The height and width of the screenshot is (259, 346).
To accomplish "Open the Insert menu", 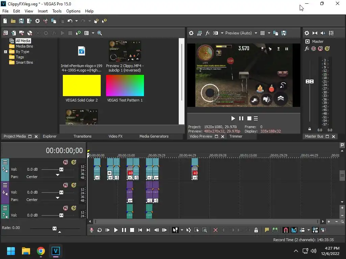I will pos(43,11).
